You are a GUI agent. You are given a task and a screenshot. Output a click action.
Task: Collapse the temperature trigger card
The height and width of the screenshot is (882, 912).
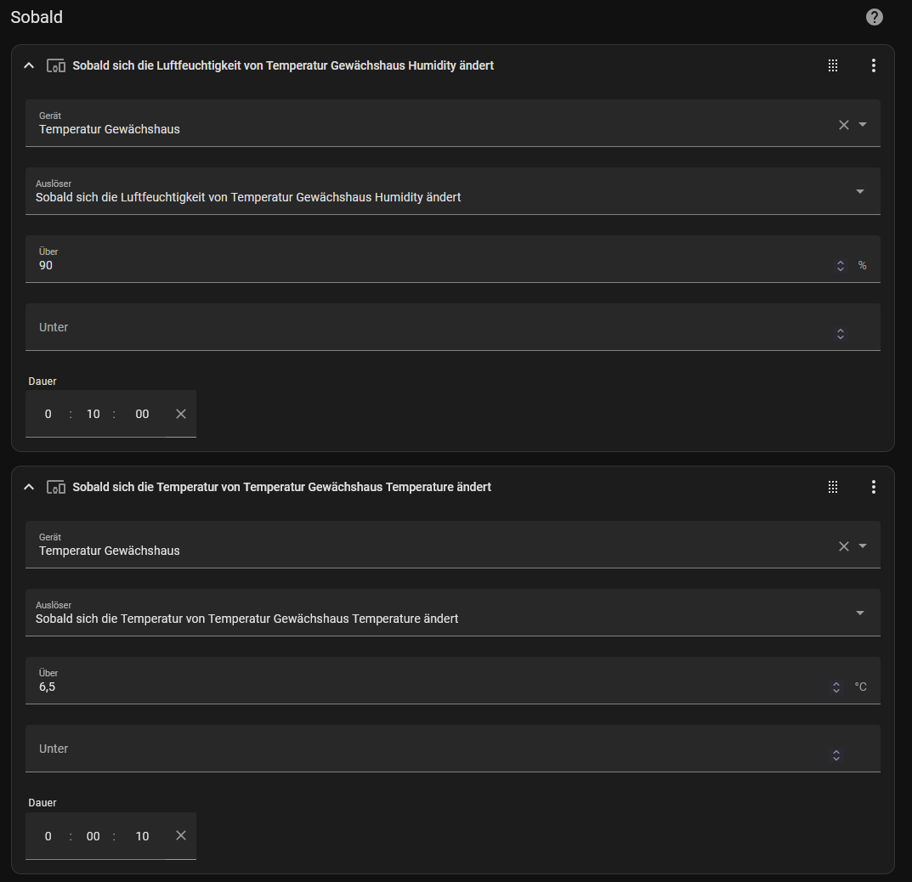pyautogui.click(x=29, y=487)
